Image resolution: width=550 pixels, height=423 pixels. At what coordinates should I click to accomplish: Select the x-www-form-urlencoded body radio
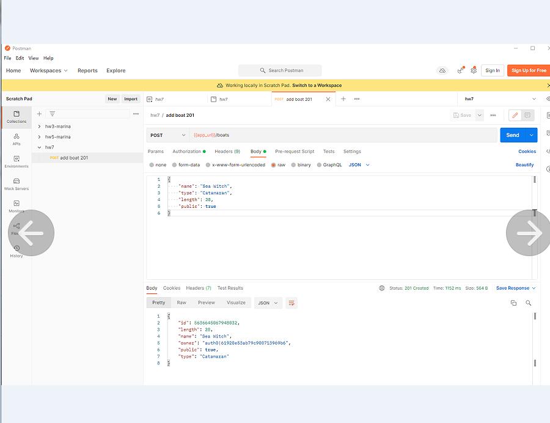click(x=208, y=165)
